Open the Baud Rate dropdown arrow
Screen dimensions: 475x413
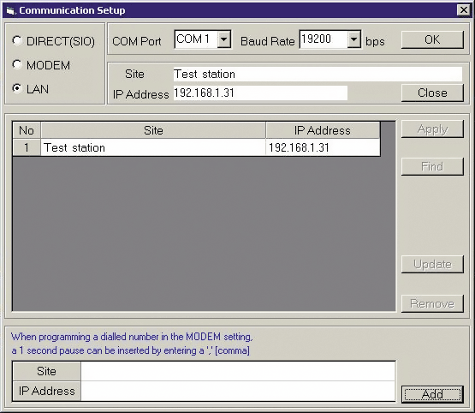(353, 39)
